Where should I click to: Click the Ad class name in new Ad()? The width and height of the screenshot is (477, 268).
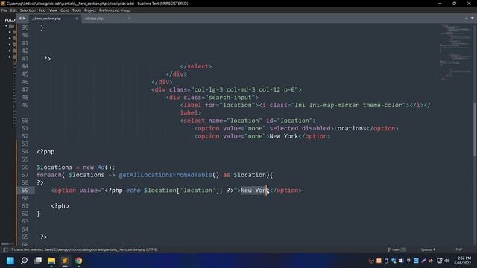101,167
